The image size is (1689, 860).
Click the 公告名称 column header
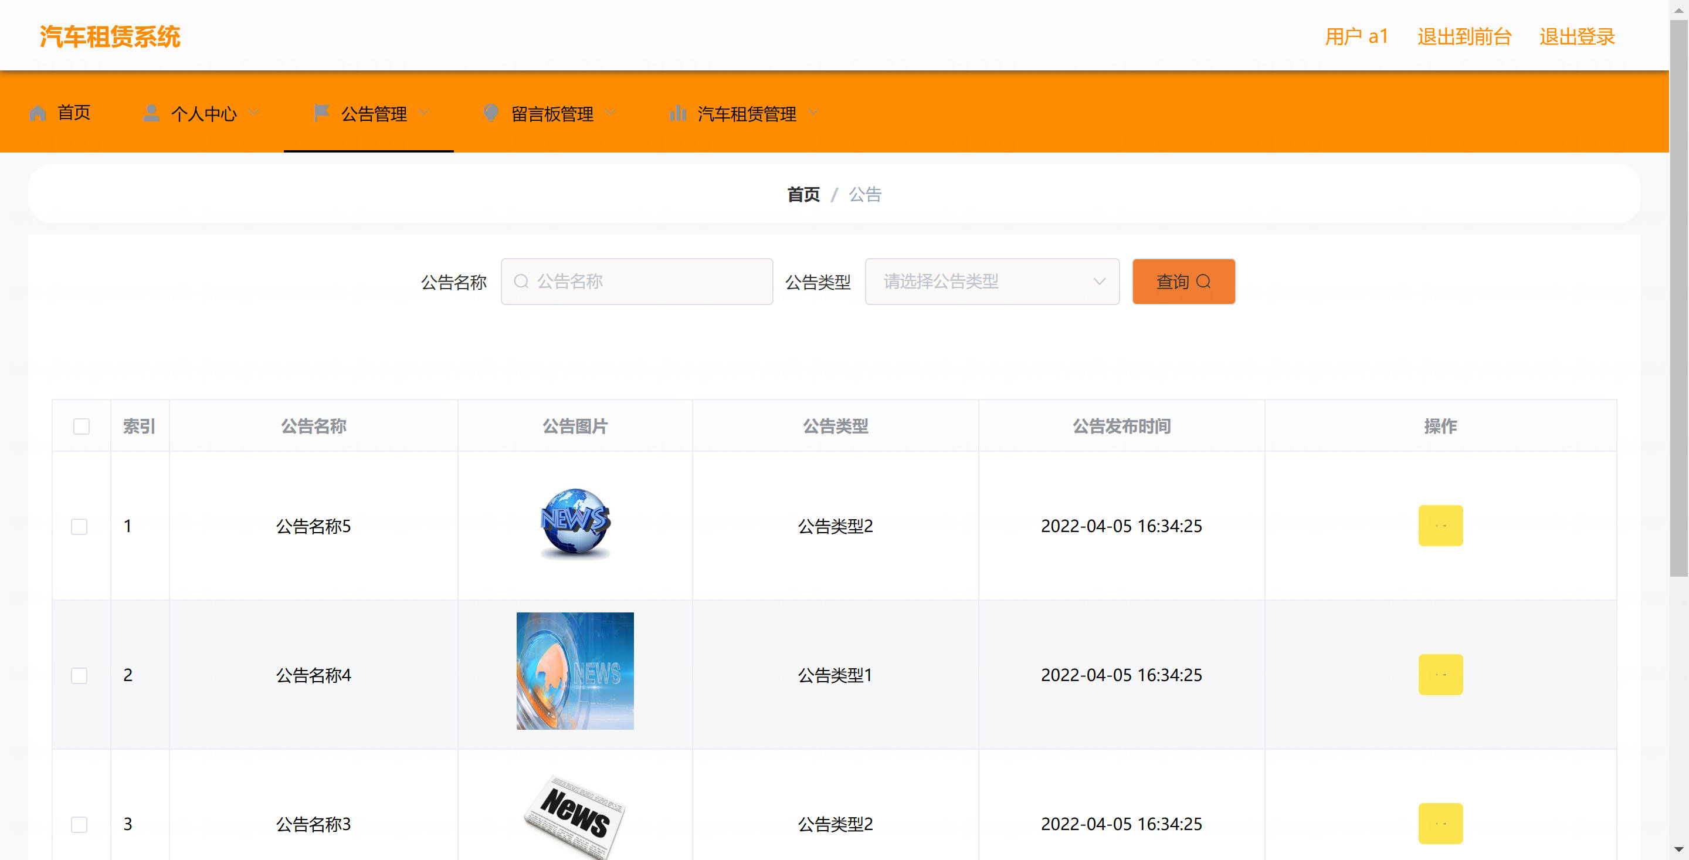313,426
